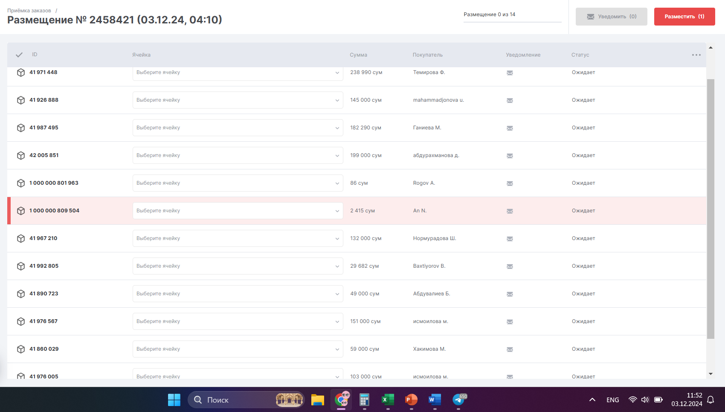The height and width of the screenshot is (412, 725).
Task: Open File Explorer from the taskbar
Action: pos(318,400)
